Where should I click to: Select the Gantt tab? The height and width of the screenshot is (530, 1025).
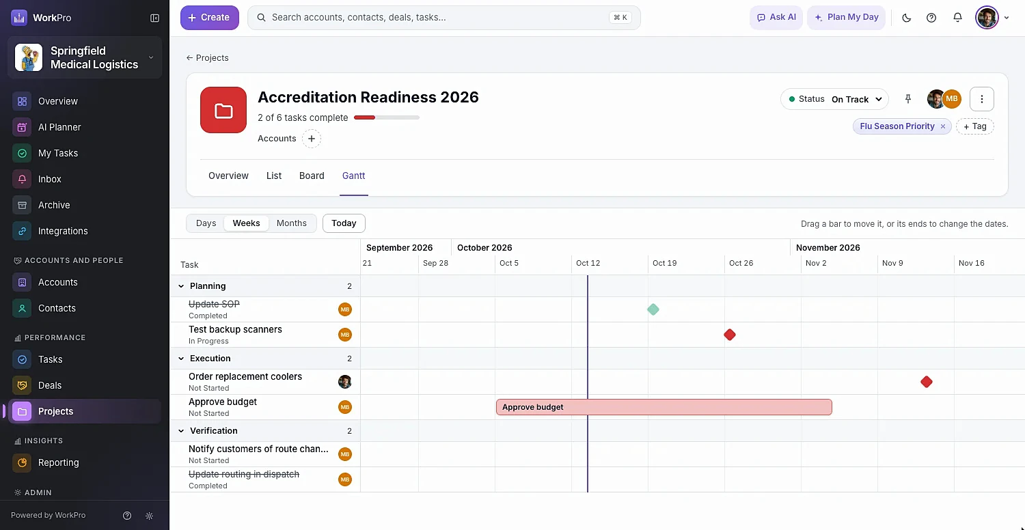354,176
